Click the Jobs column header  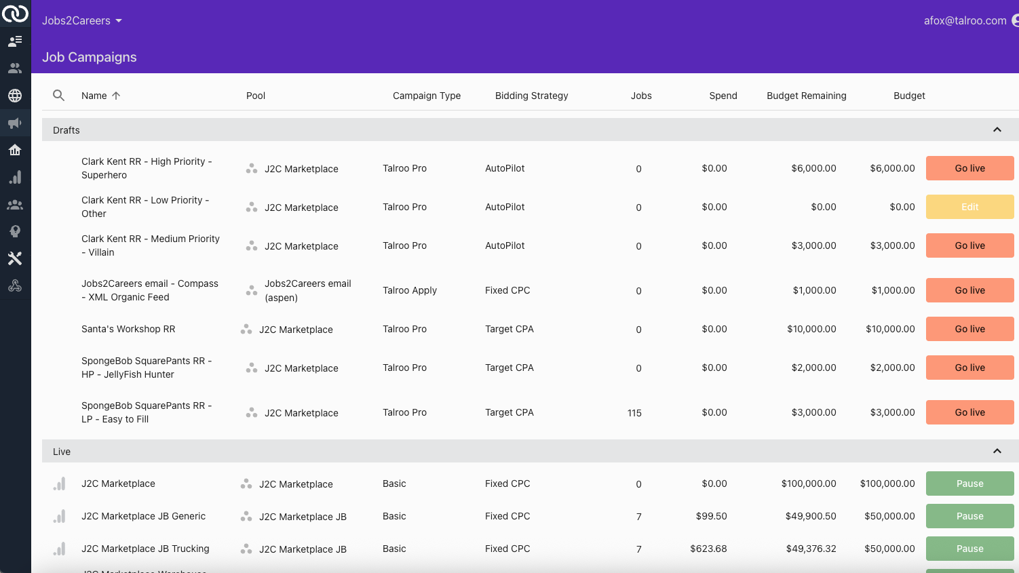pos(641,96)
